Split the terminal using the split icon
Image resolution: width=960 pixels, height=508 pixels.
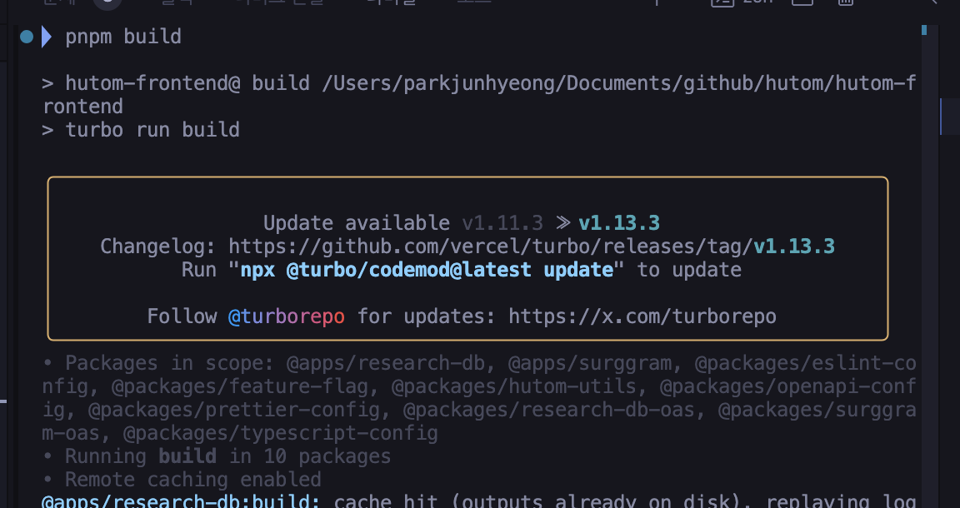point(802,2)
